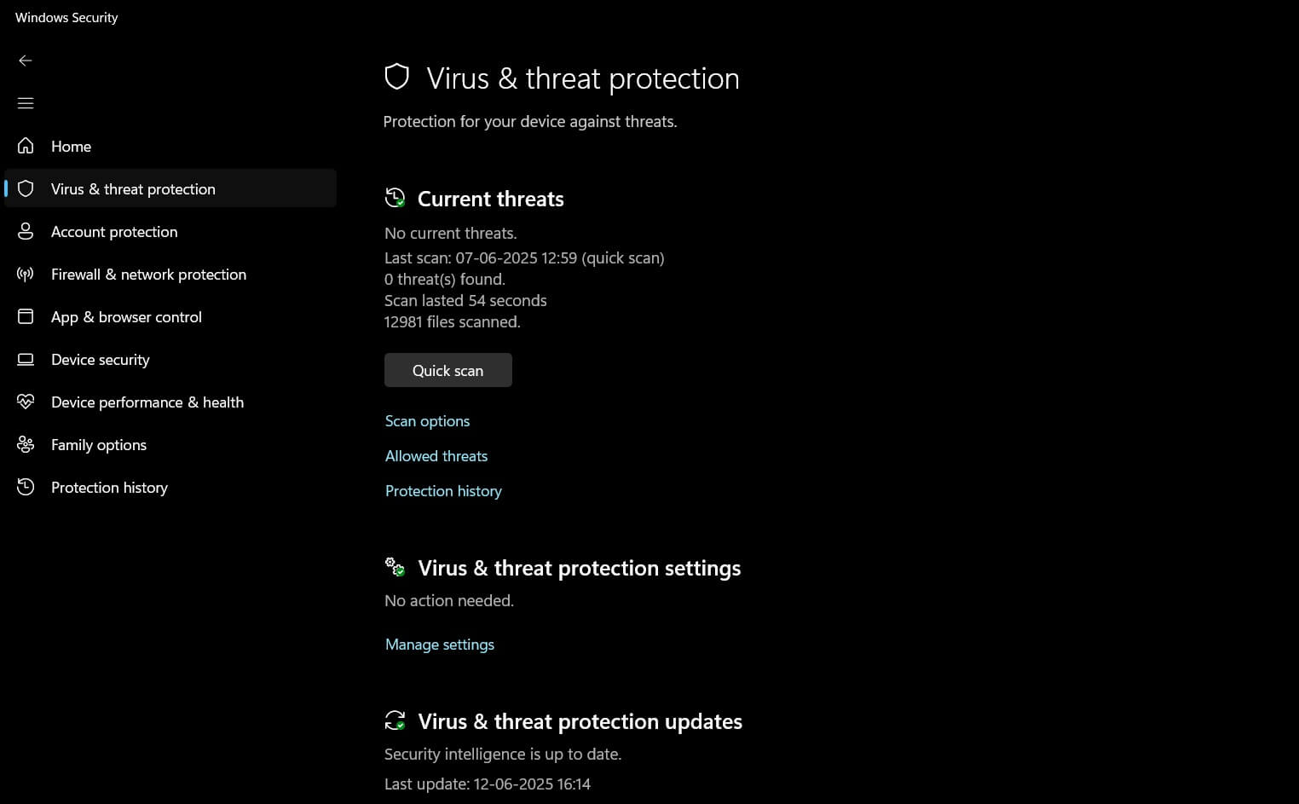Viewport: 1299px width, 804px height.
Task: Select Virus & threat protection in the sidebar
Action: pos(132,188)
